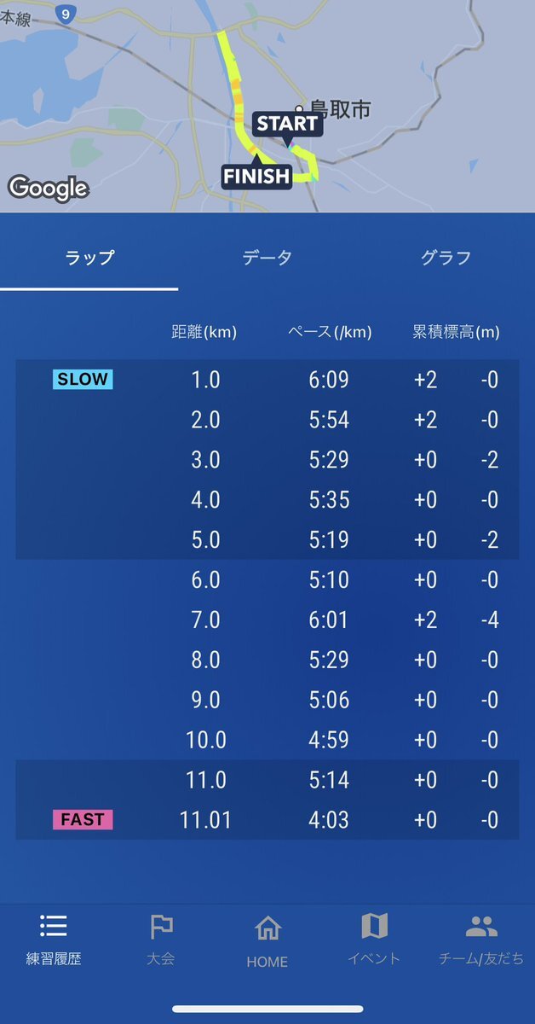
Task: Tap the 大会 flag icon
Action: coord(161,926)
